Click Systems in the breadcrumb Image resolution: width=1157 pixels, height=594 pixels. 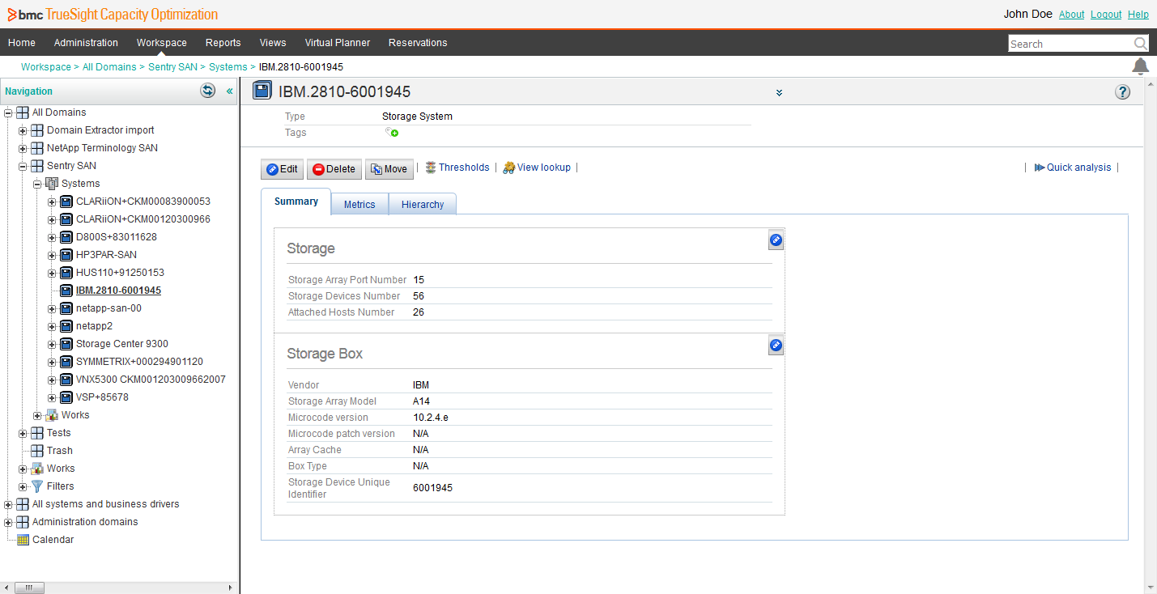[228, 67]
